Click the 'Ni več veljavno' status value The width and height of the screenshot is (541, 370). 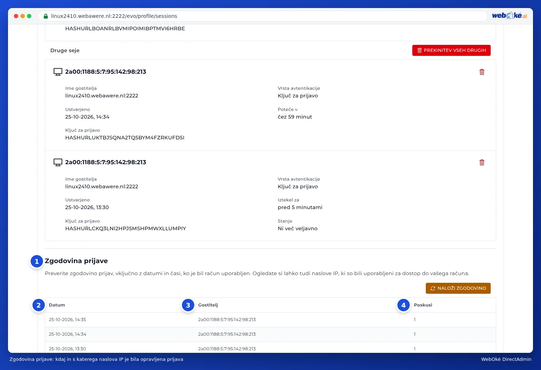pos(297,228)
